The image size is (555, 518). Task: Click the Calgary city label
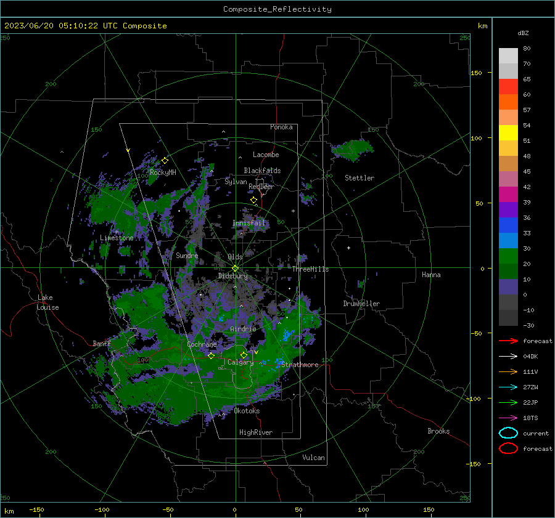pos(240,362)
